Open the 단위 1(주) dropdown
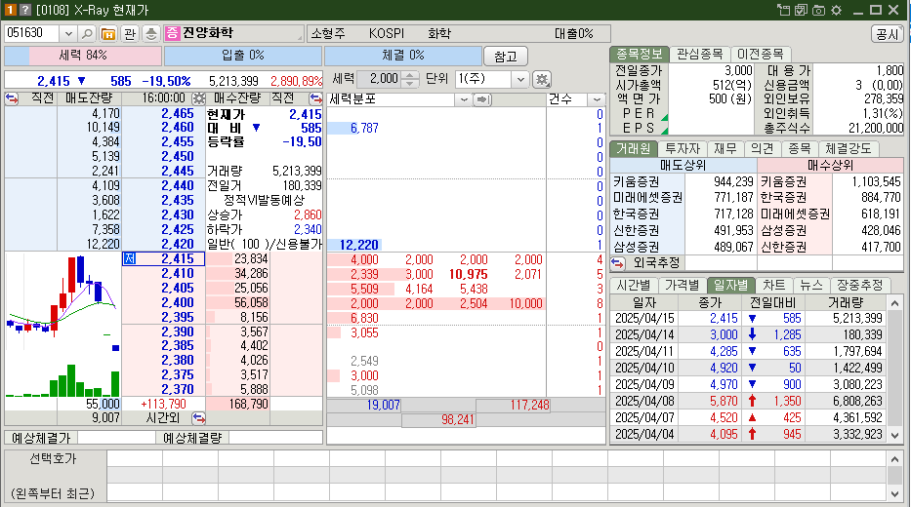This screenshot has width=911, height=507. (x=520, y=79)
